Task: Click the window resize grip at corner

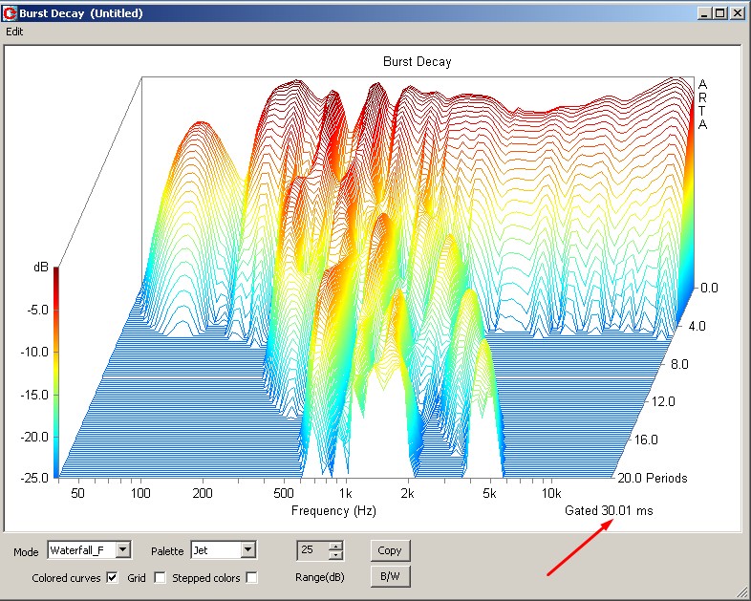Action: click(741, 592)
